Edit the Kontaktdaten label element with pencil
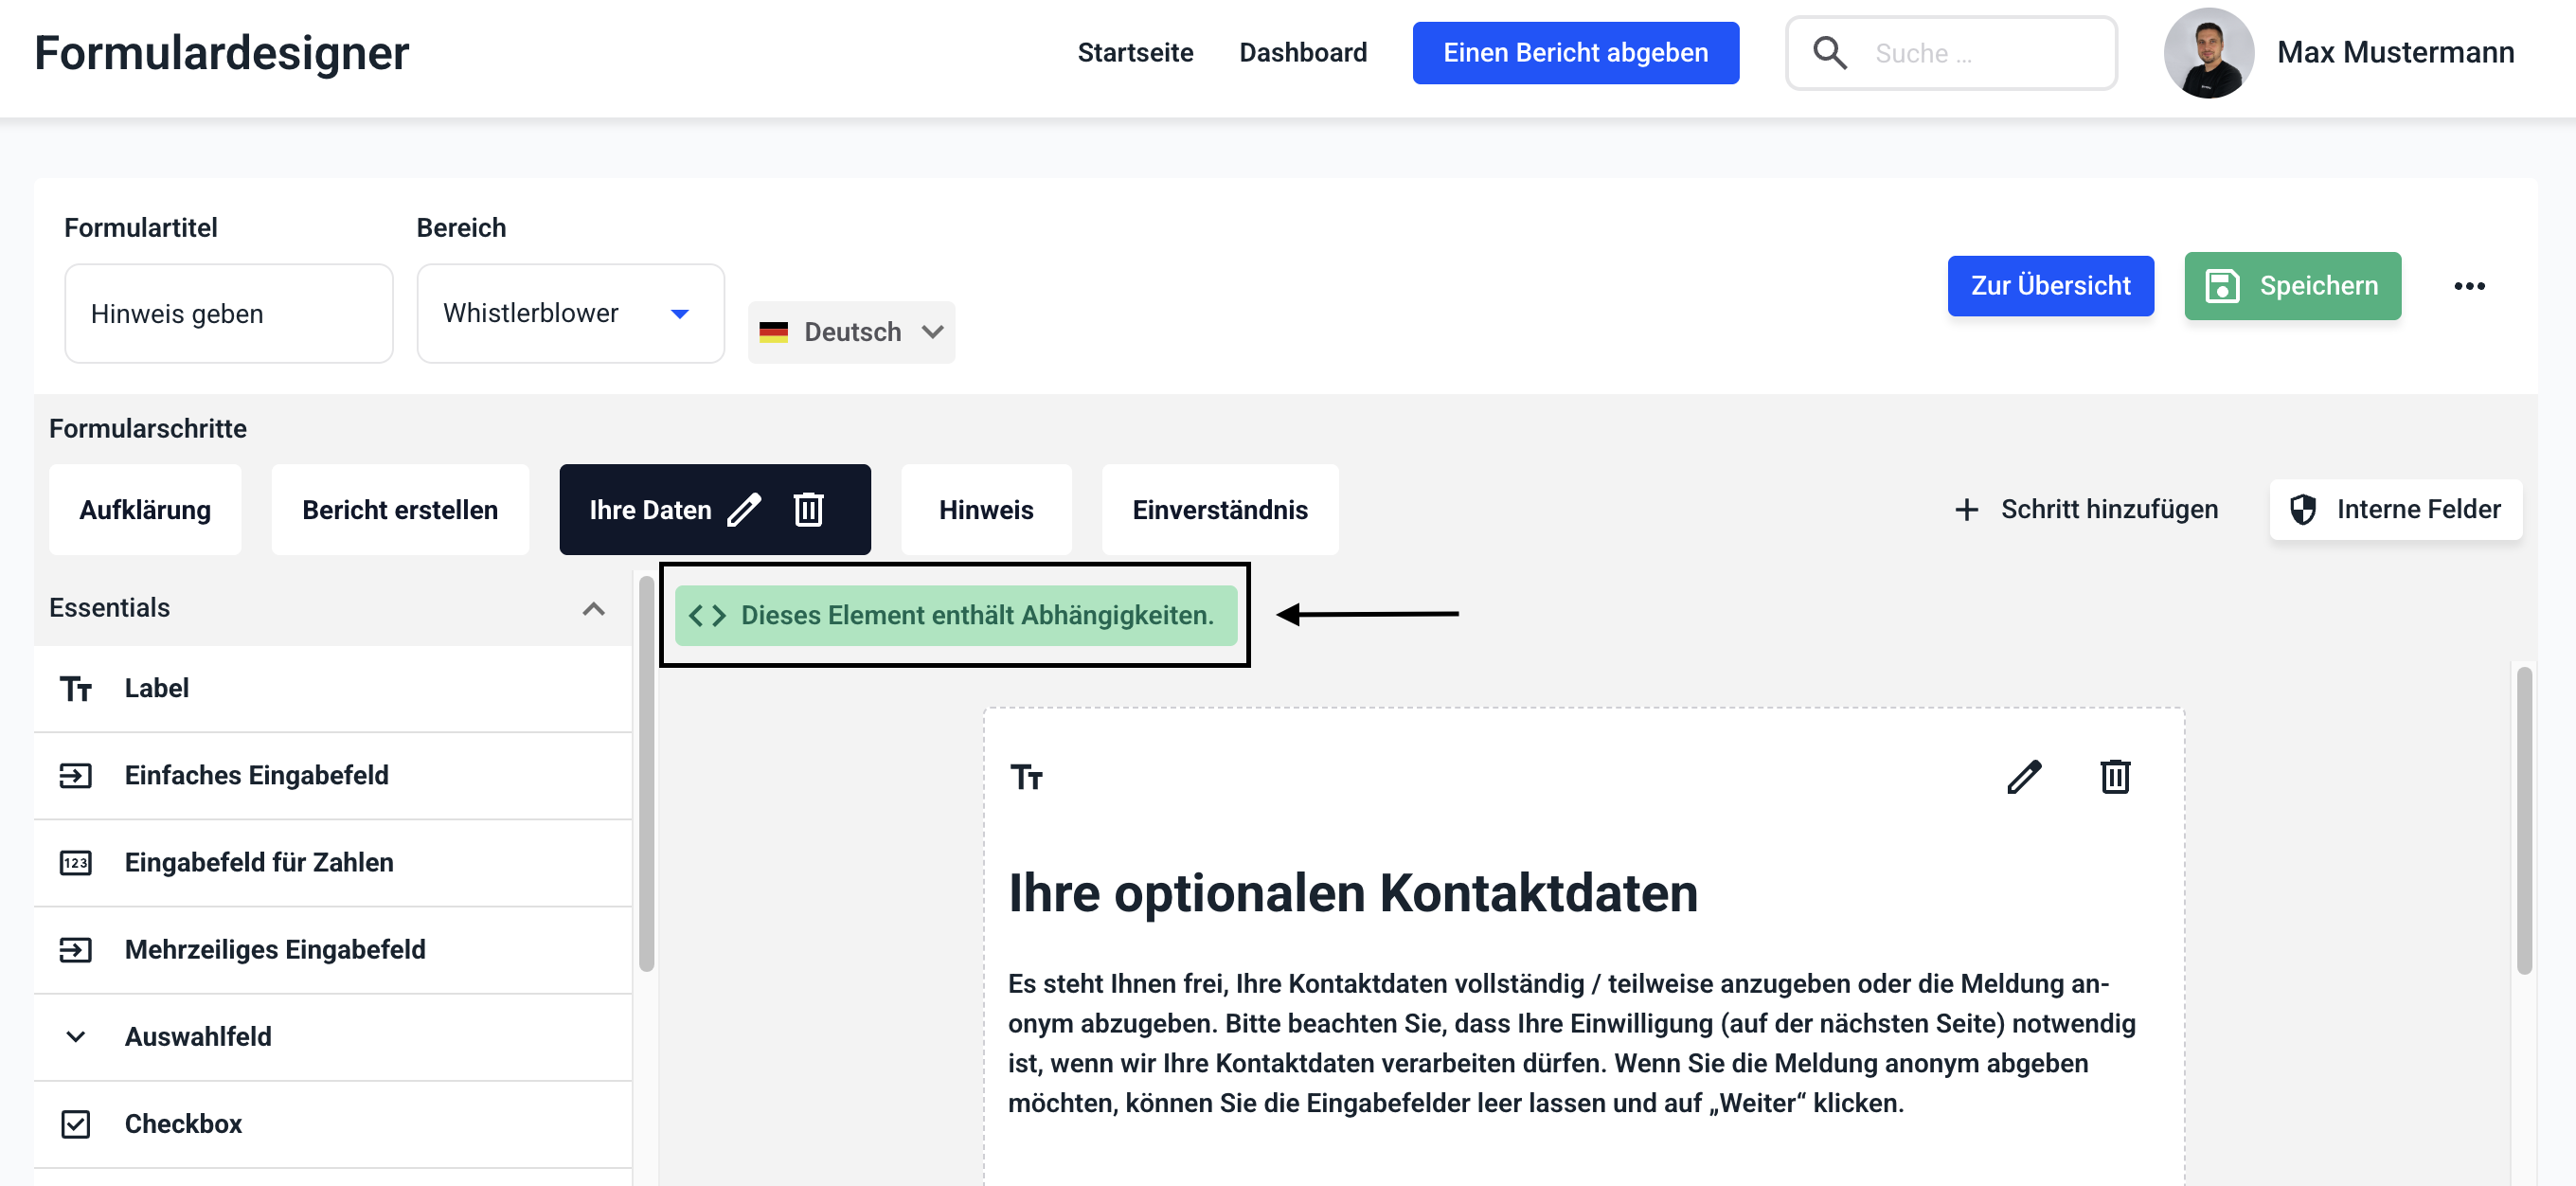This screenshot has height=1186, width=2576. coord(2023,777)
